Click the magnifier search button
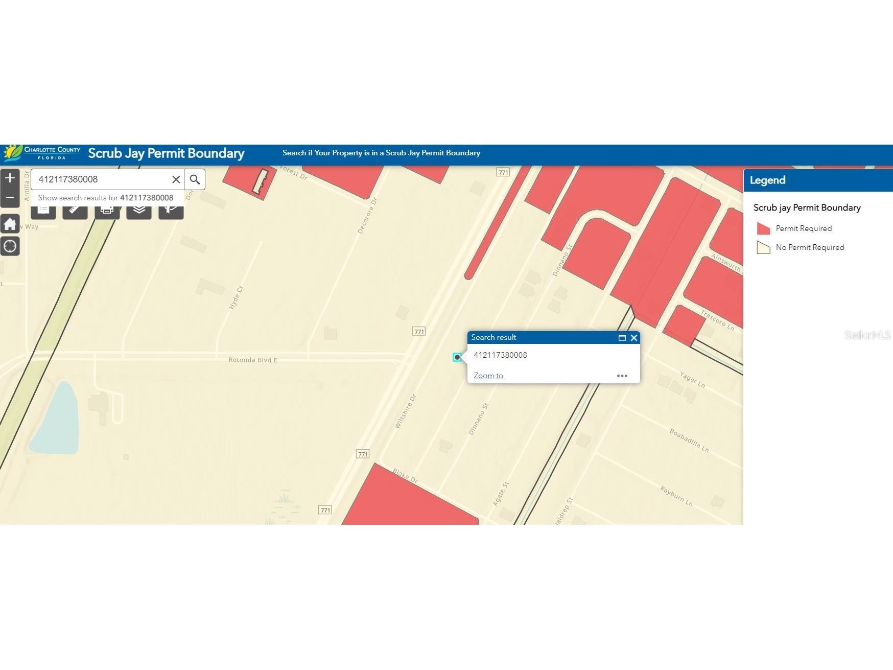This screenshot has width=893, height=670. point(195,179)
